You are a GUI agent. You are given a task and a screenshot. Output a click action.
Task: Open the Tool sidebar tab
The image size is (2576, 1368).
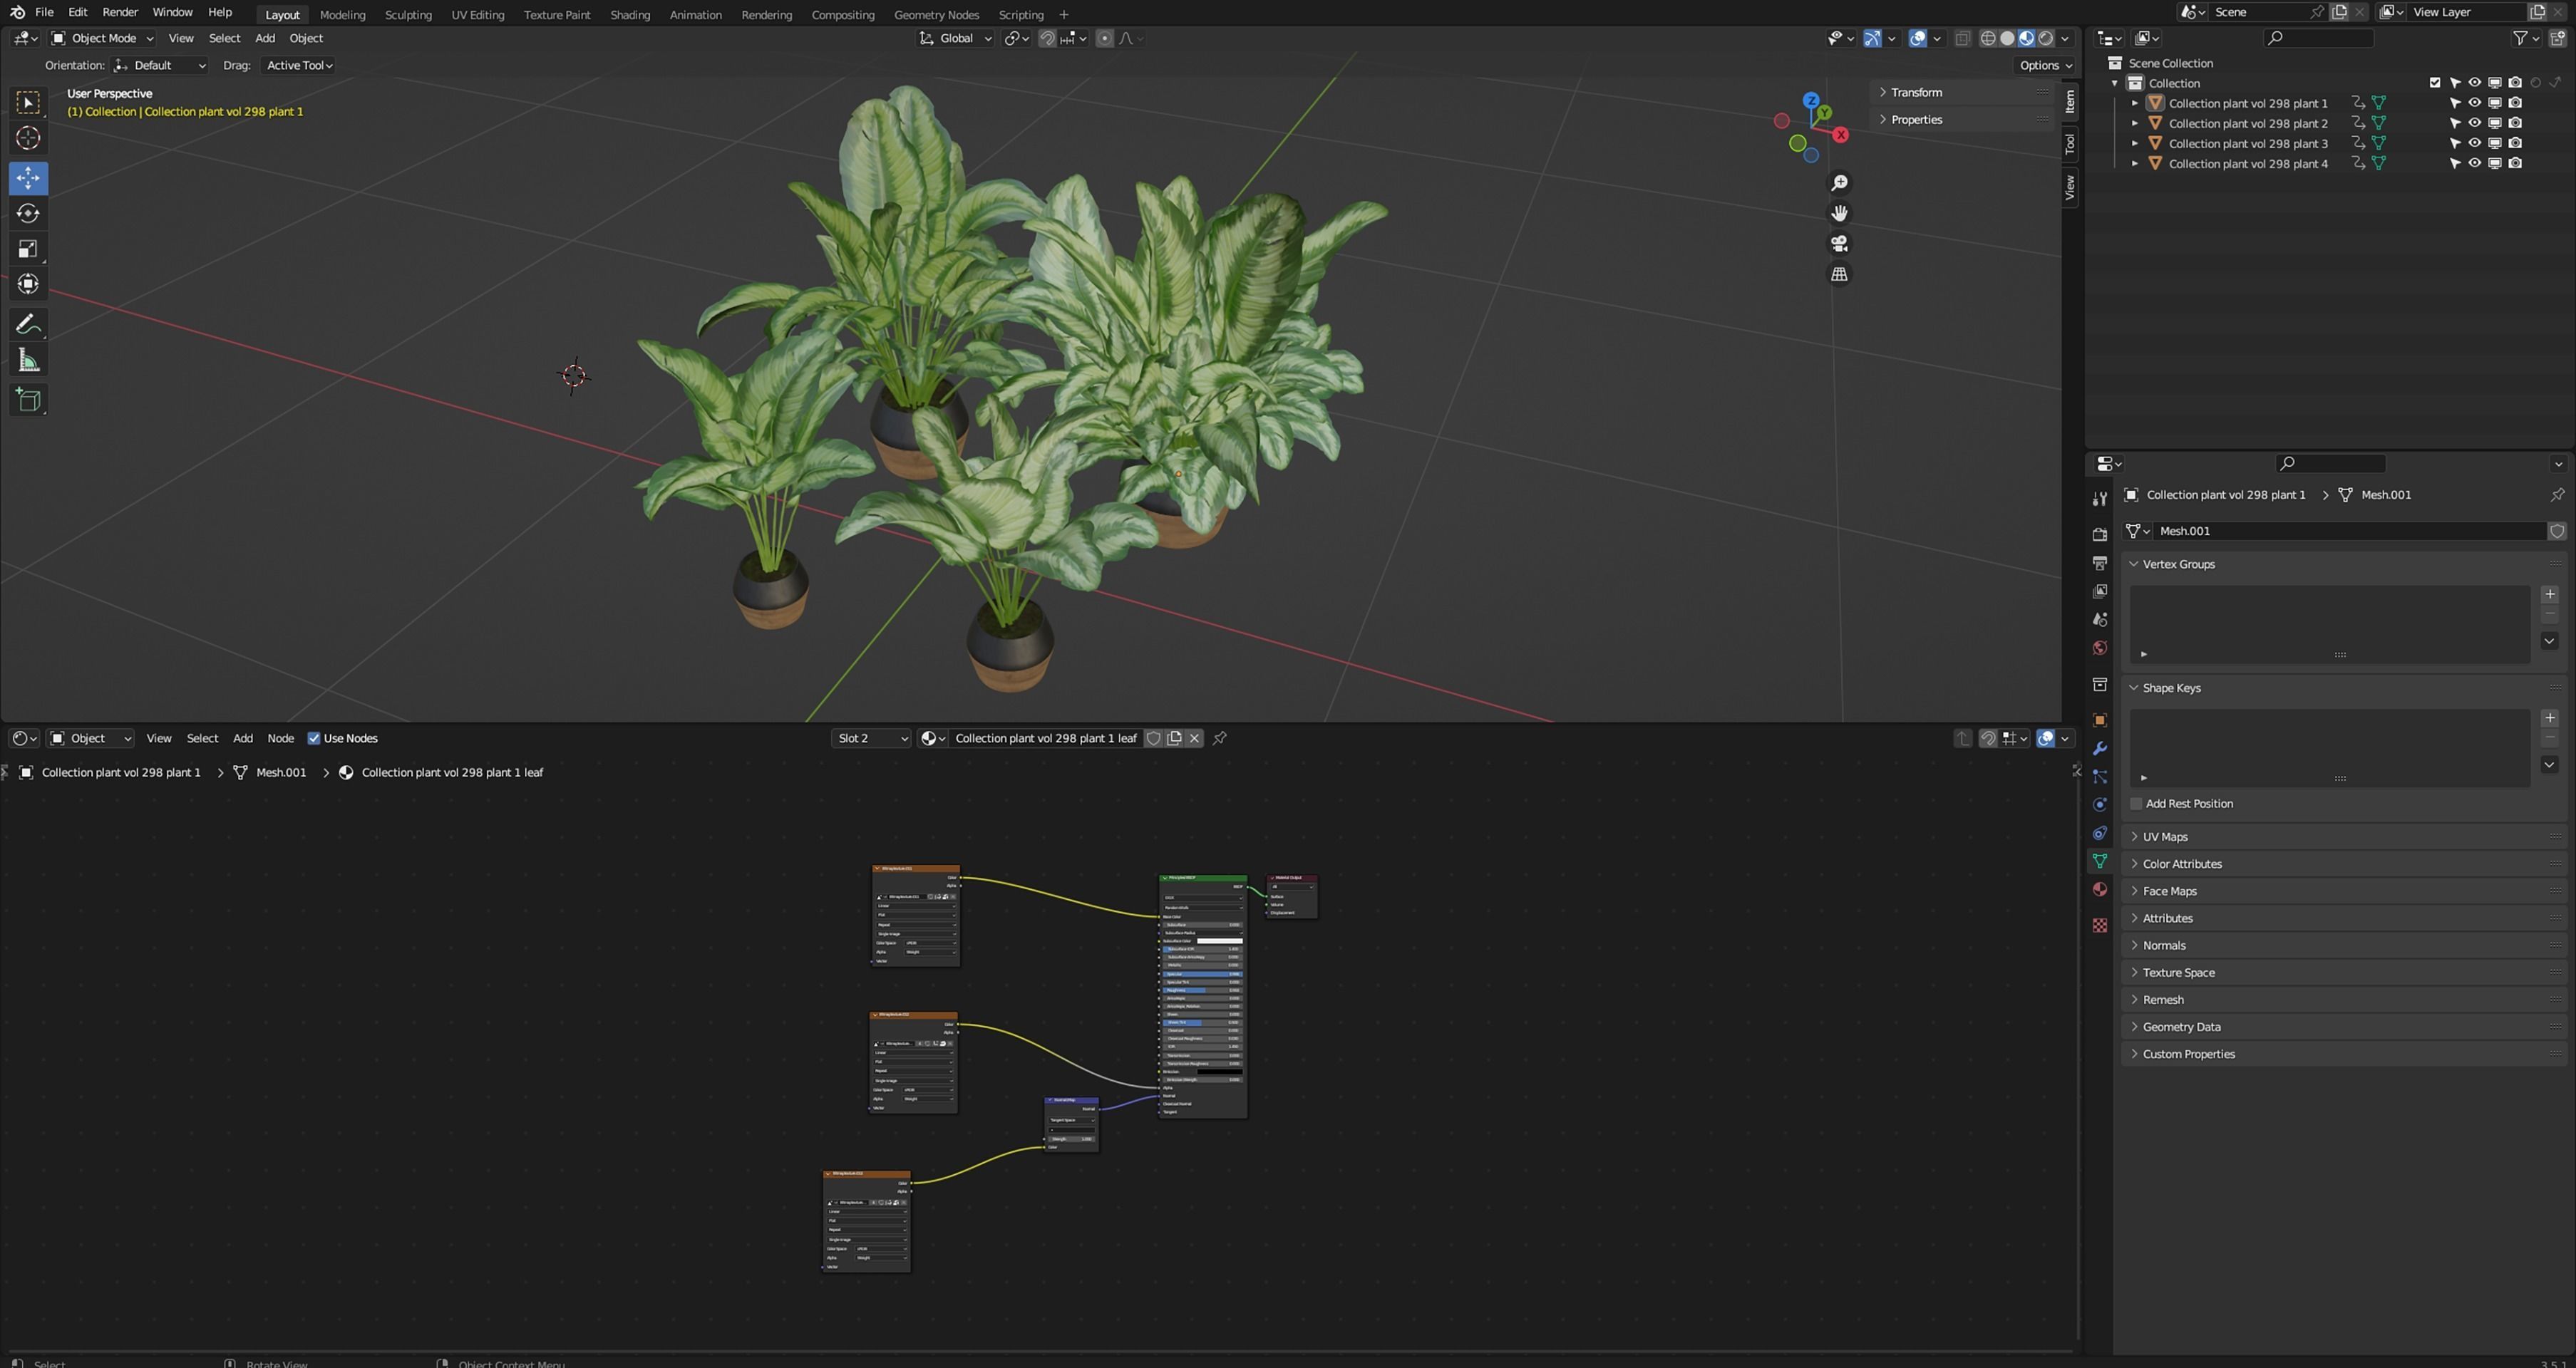pos(2069,144)
